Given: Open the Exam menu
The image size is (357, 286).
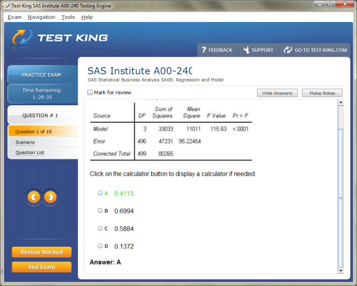Looking at the screenshot, I should [x=14, y=17].
